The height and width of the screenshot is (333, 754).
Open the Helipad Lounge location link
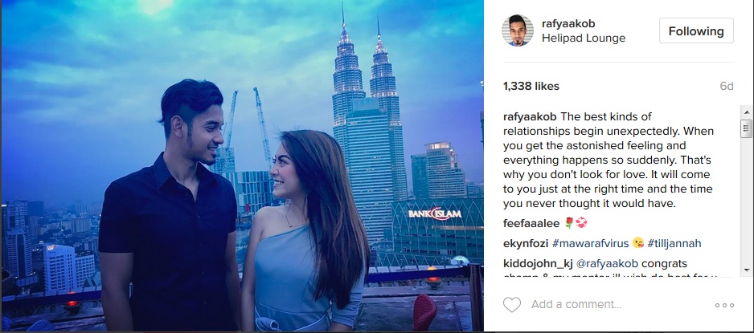point(584,39)
